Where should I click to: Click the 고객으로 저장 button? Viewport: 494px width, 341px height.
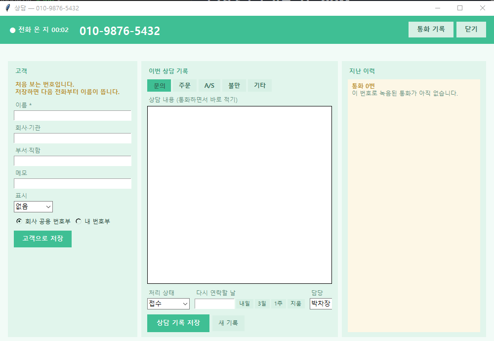[42, 239]
